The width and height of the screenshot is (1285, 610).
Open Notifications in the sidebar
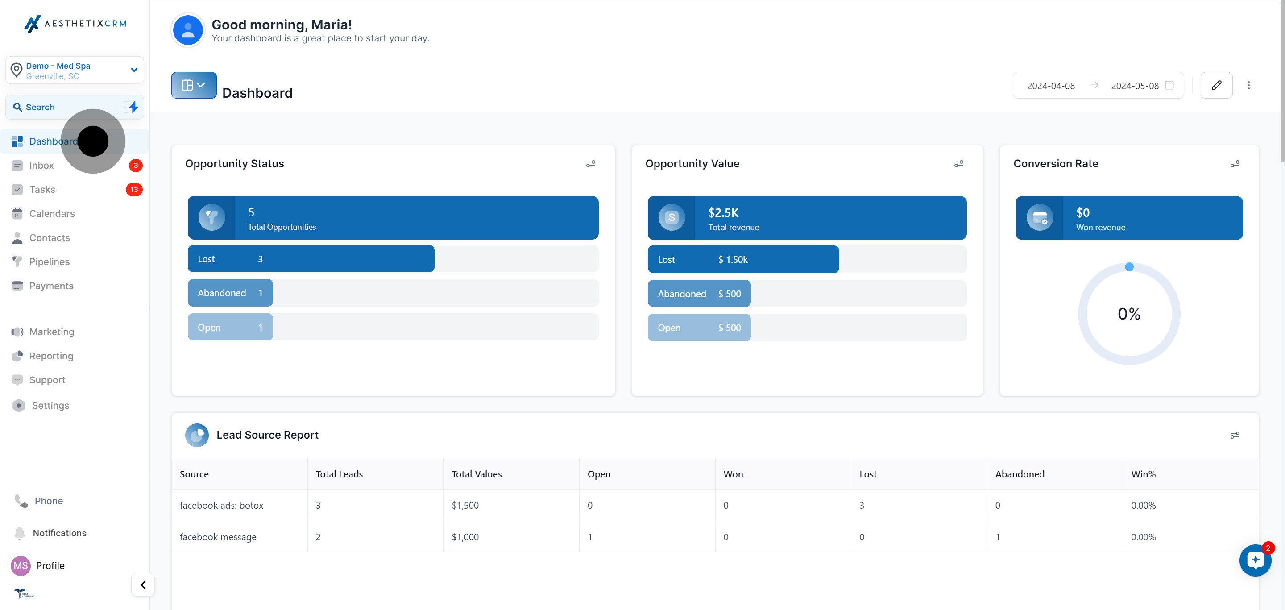pos(59,533)
